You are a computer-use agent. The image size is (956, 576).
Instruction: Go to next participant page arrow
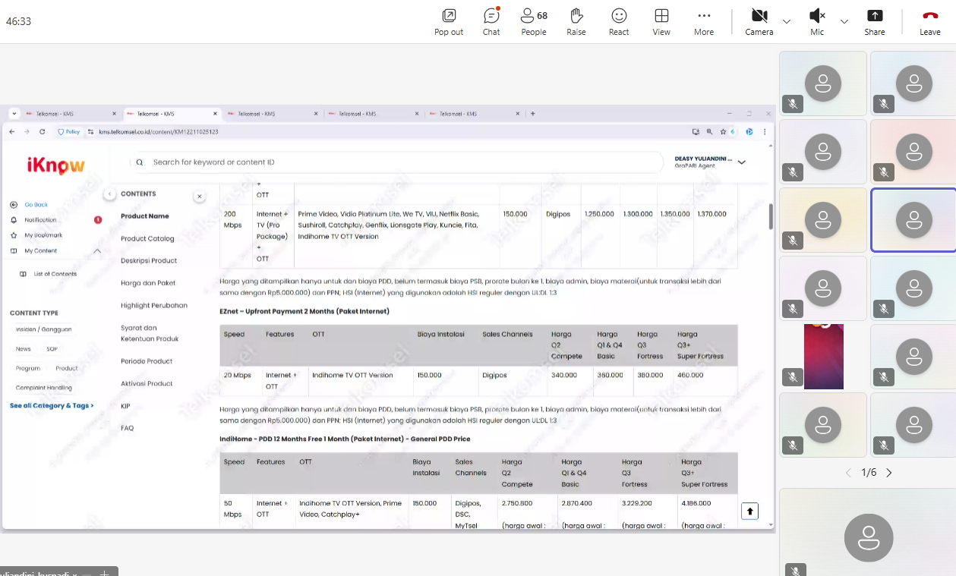click(x=889, y=473)
